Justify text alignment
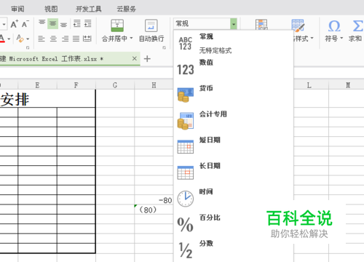The height and width of the screenshot is (262, 364). point(76,39)
